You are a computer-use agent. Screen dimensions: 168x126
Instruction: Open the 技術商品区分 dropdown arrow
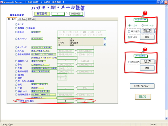75,98
